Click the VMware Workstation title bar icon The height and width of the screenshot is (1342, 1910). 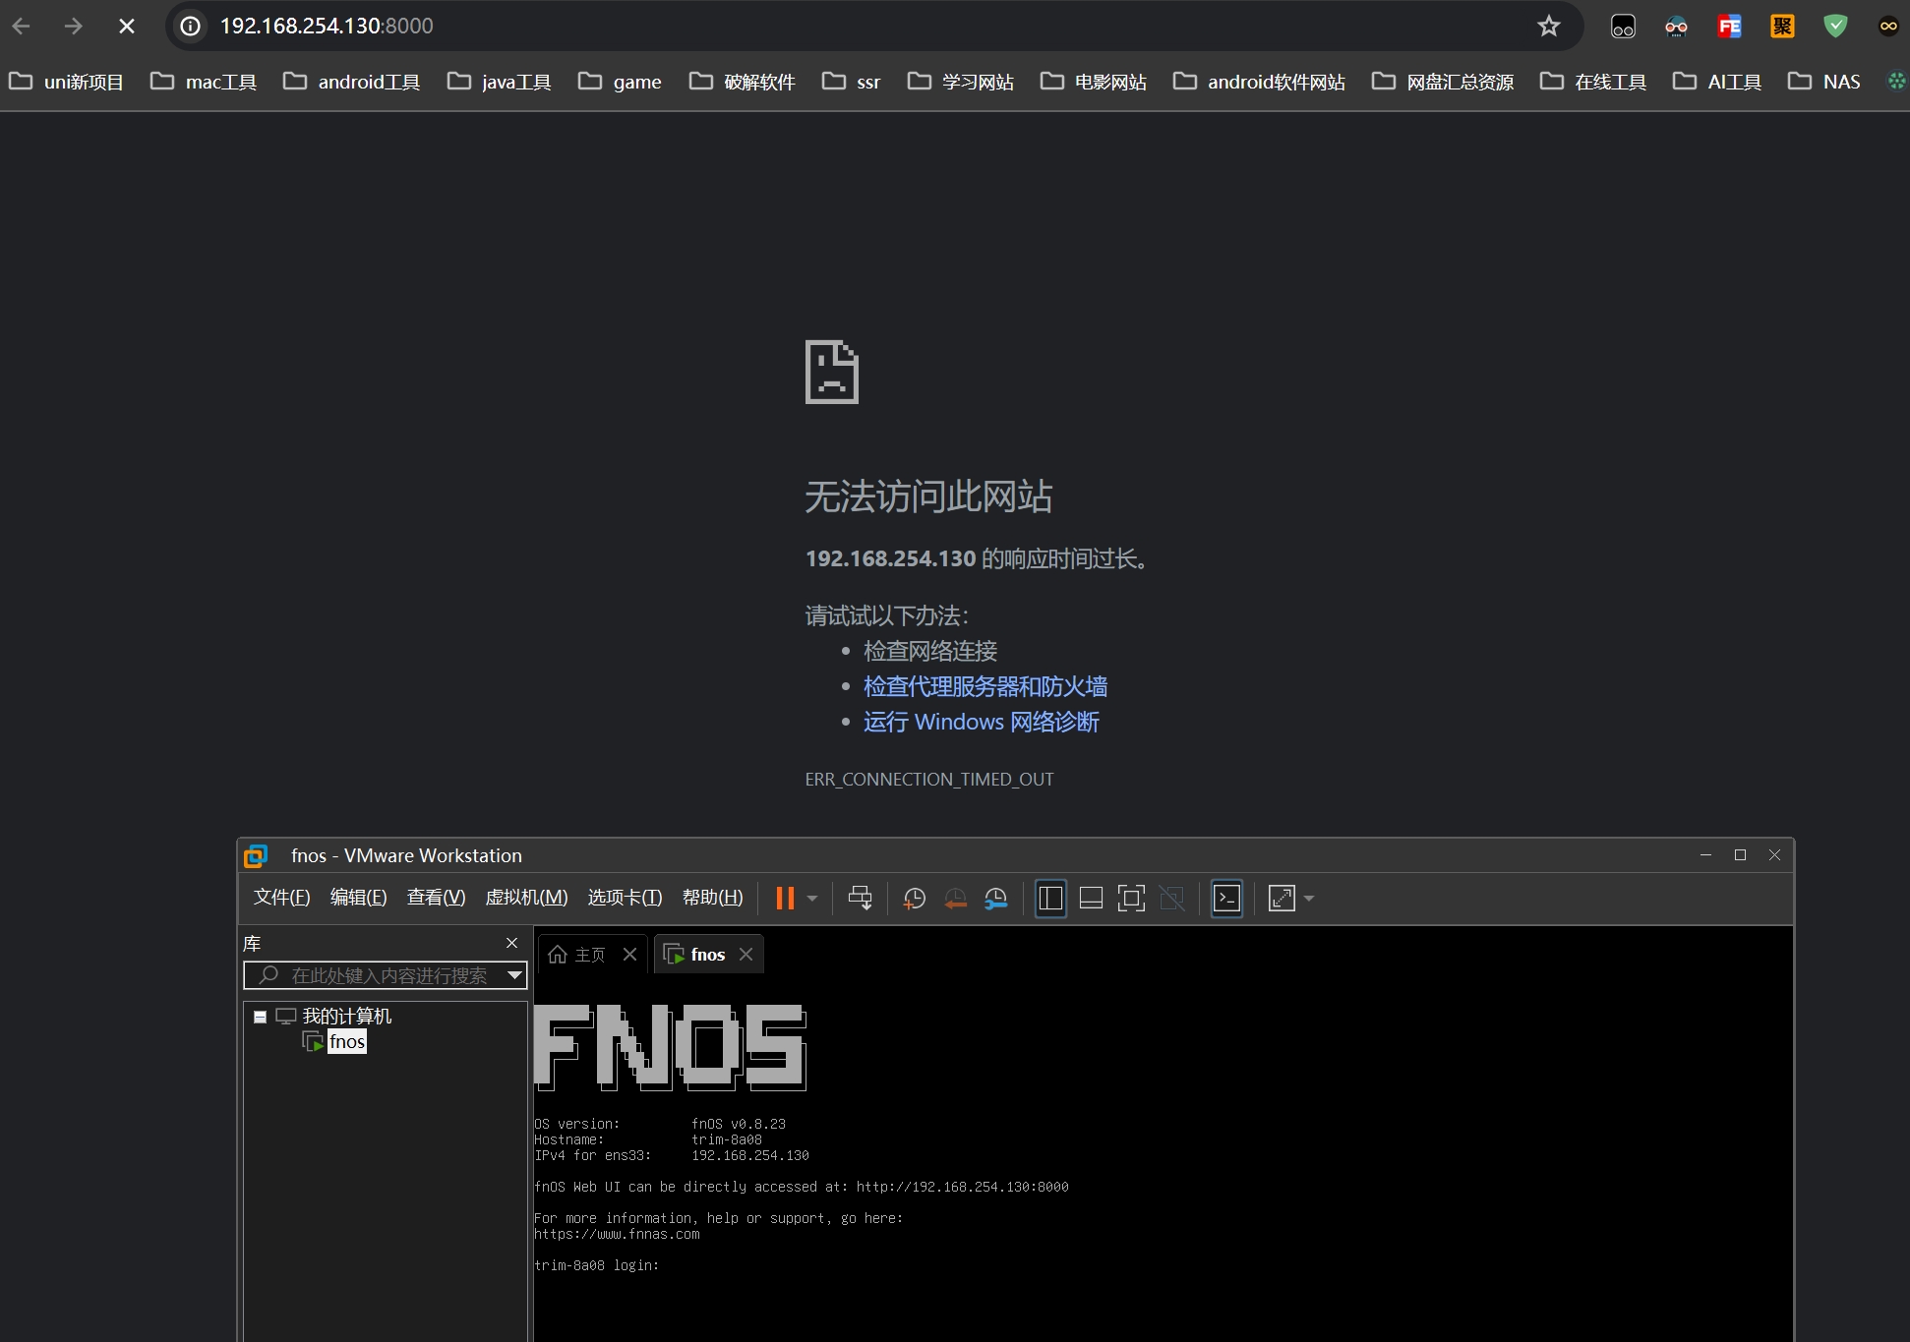256,856
